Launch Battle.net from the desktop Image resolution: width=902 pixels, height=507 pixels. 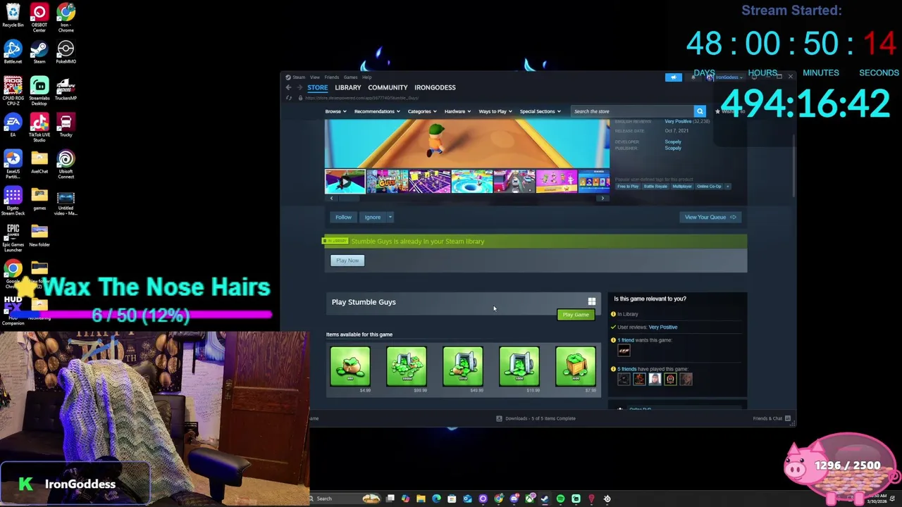[x=13, y=52]
